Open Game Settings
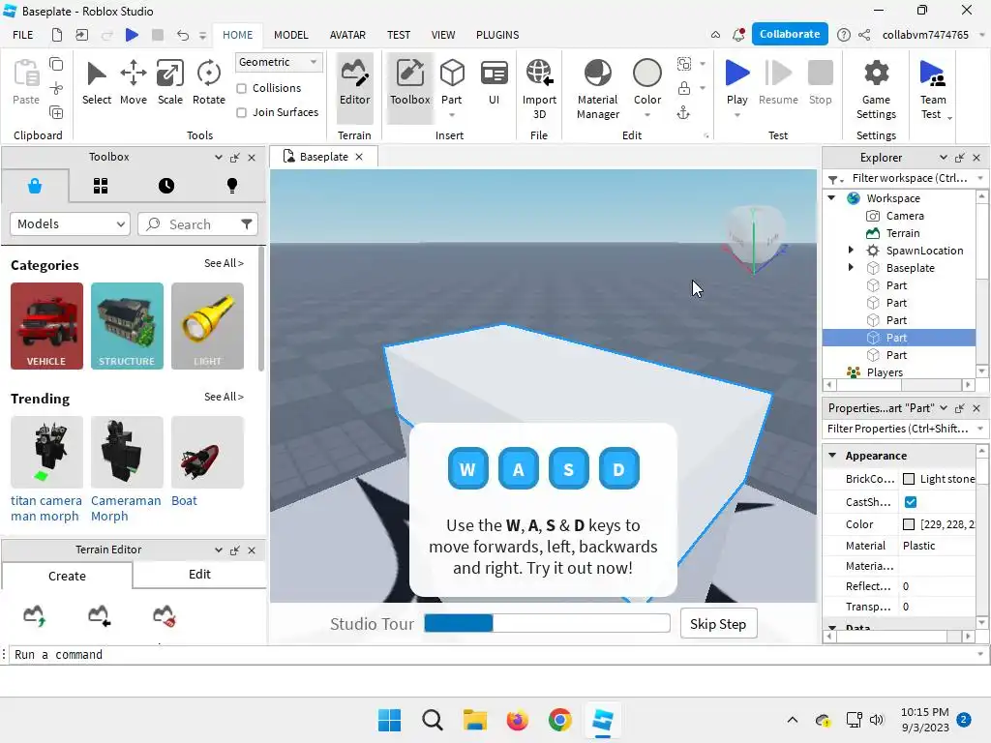The width and height of the screenshot is (991, 743). [x=876, y=89]
